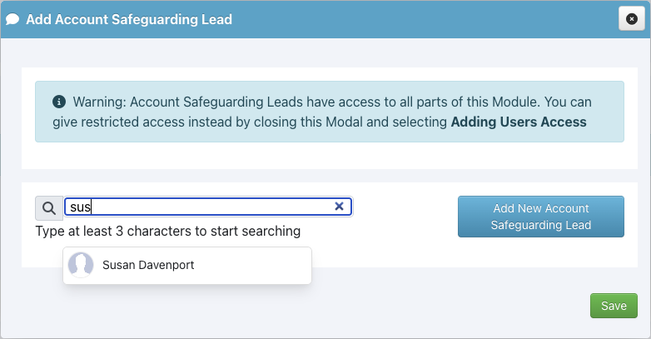The height and width of the screenshot is (339, 651).
Task: Clear the search field with the X icon
Action: [339, 206]
